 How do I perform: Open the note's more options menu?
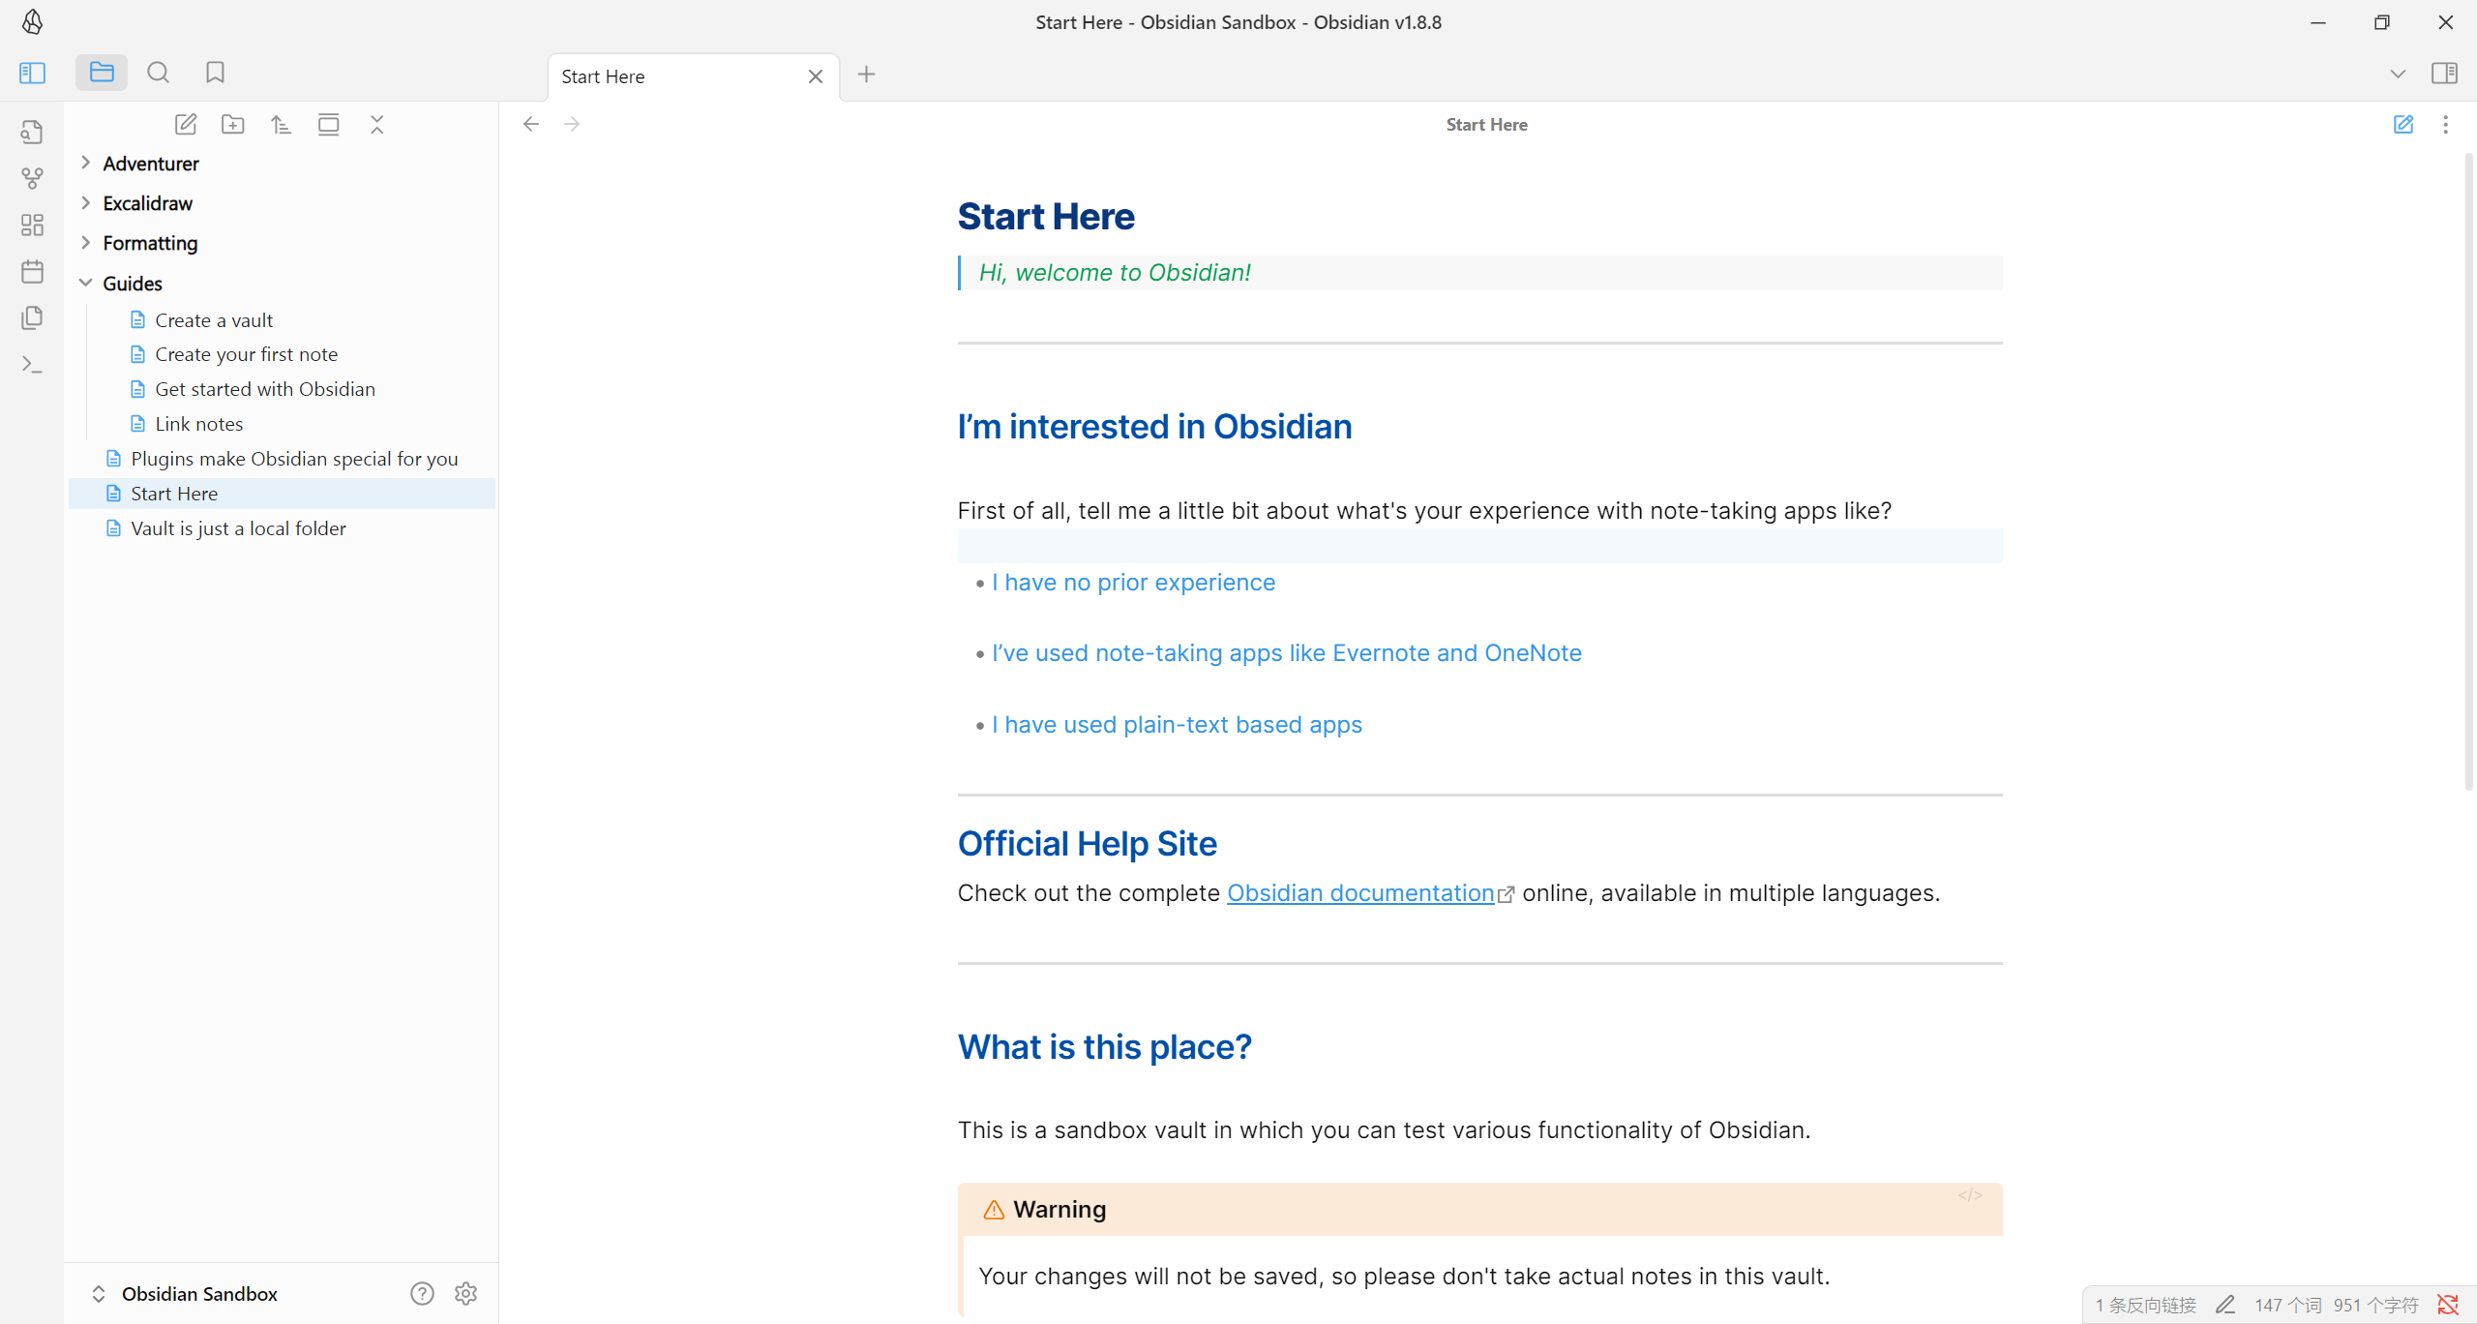click(2445, 124)
